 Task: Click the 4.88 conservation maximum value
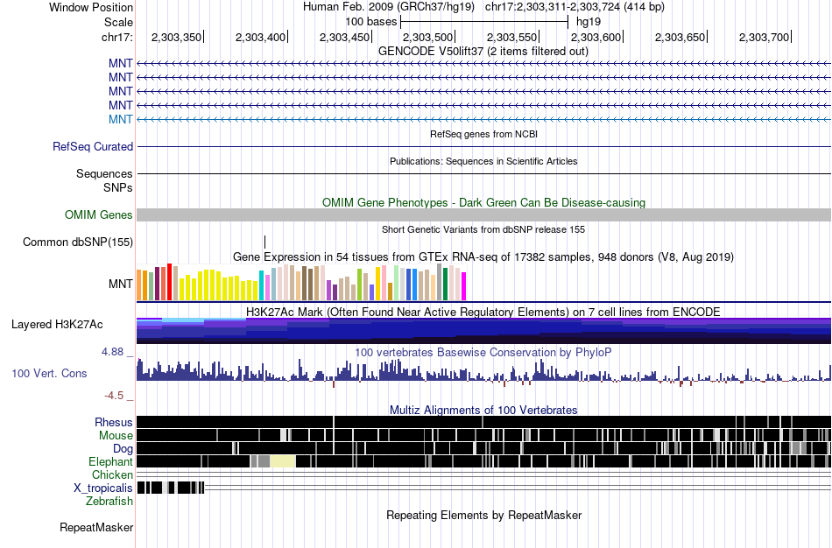(112, 352)
